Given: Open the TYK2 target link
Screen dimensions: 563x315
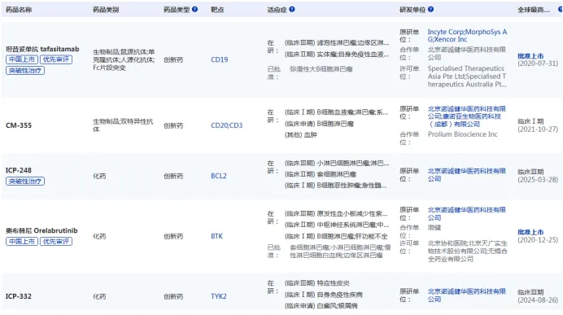Looking at the screenshot, I should pos(219,296).
